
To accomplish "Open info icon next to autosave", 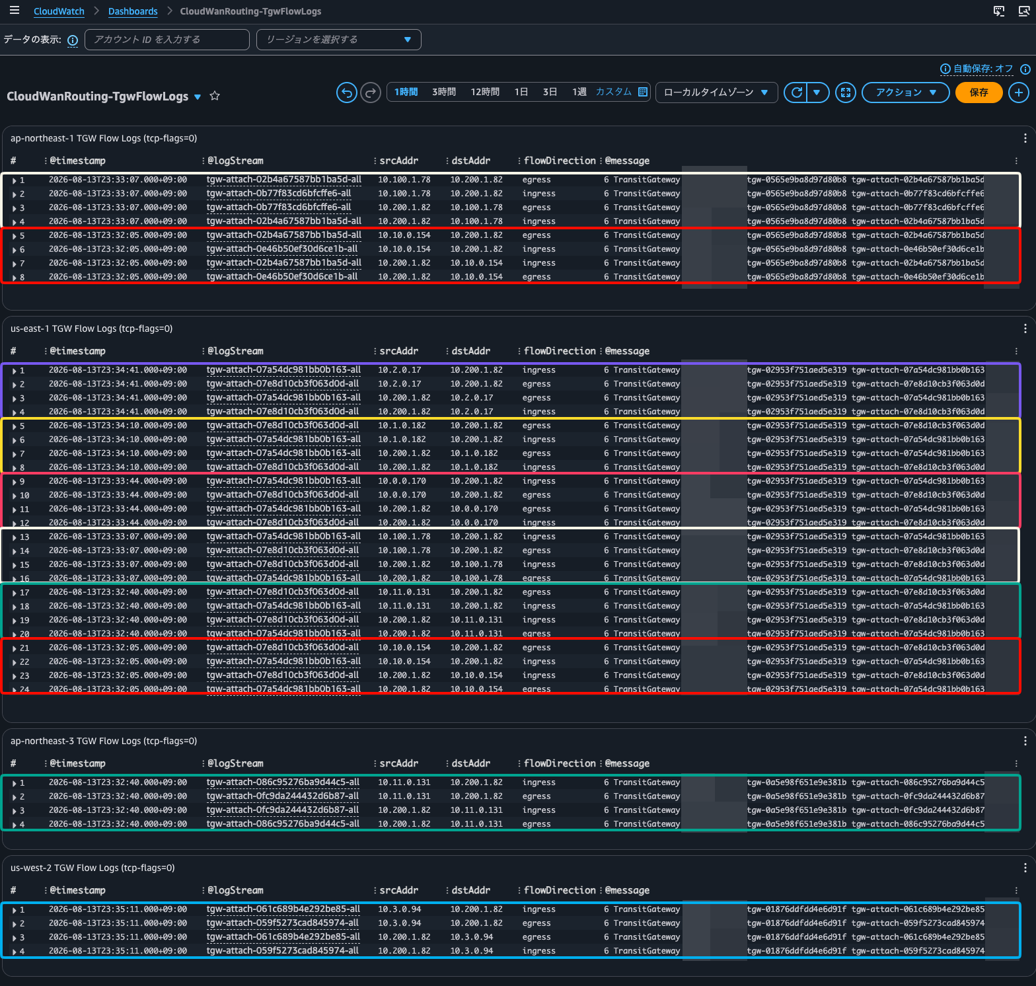I will [x=1025, y=69].
